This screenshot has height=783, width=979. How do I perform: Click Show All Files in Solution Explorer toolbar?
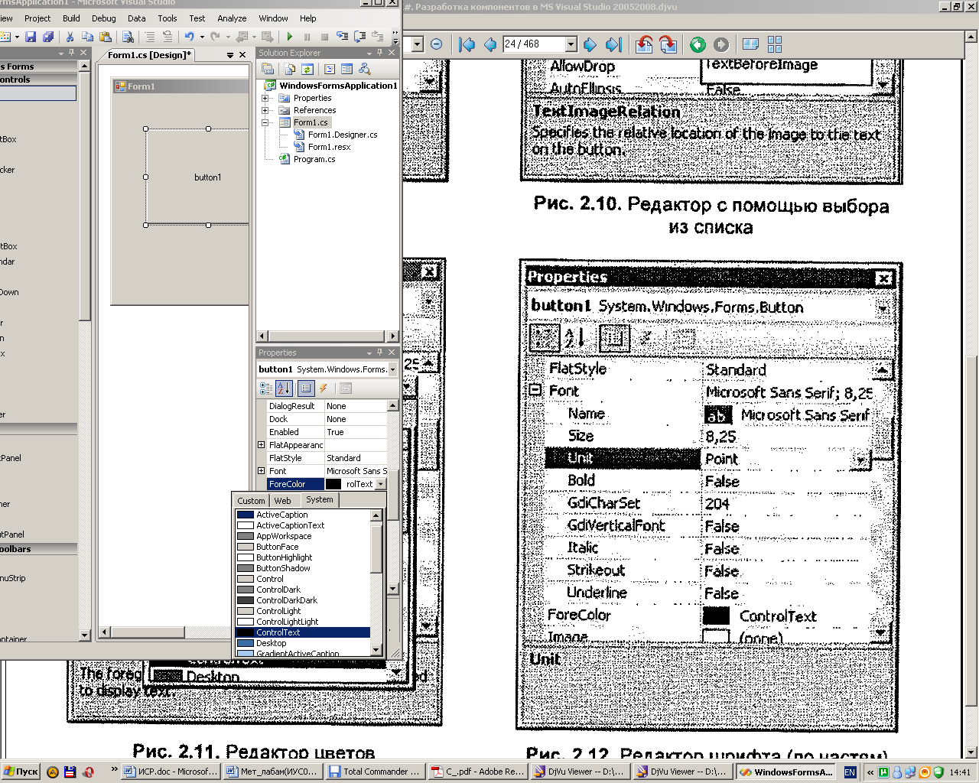(290, 69)
